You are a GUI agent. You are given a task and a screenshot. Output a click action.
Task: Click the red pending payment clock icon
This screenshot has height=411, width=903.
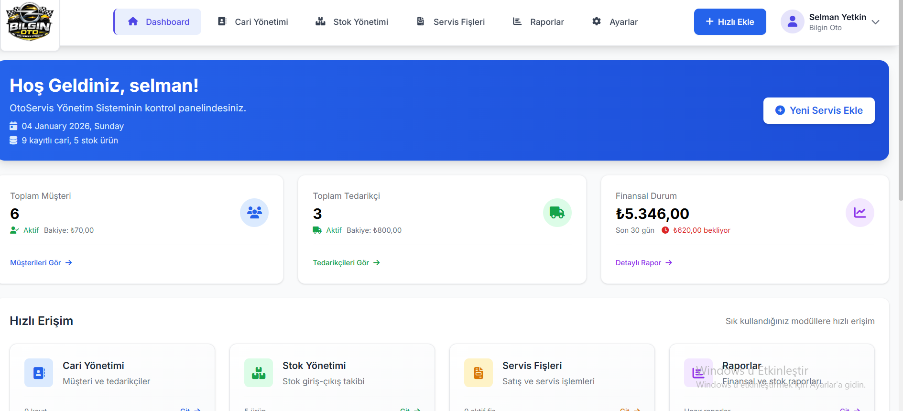point(665,230)
